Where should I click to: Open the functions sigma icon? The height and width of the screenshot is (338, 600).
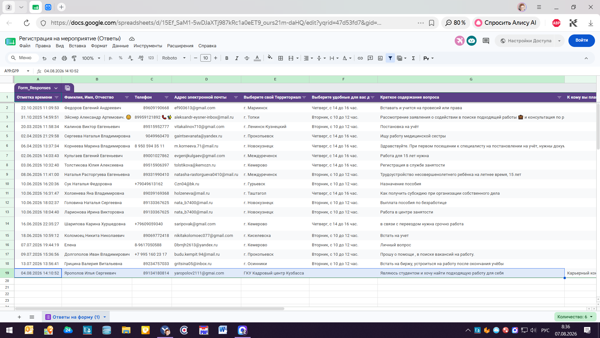(x=413, y=58)
